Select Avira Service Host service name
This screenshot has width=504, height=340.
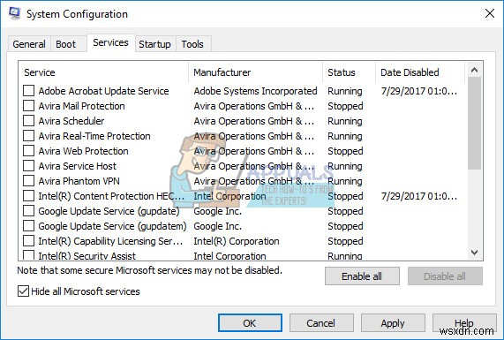point(77,166)
